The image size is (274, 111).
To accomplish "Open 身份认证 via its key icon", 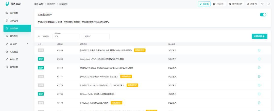I will (x=7, y=59).
